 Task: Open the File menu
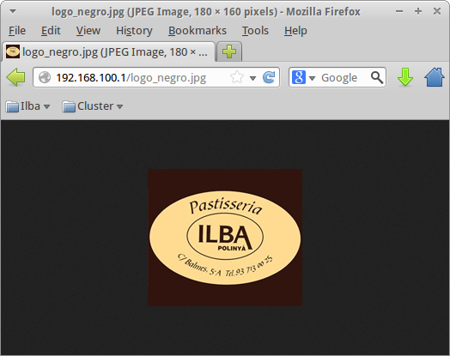point(17,30)
